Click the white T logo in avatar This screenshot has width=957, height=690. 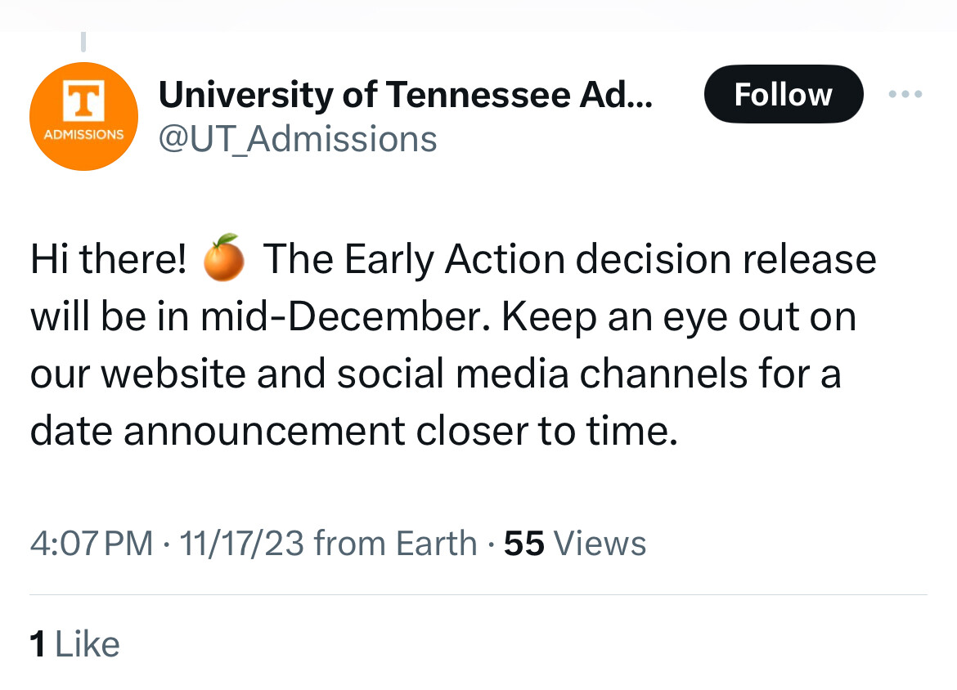coord(83,102)
